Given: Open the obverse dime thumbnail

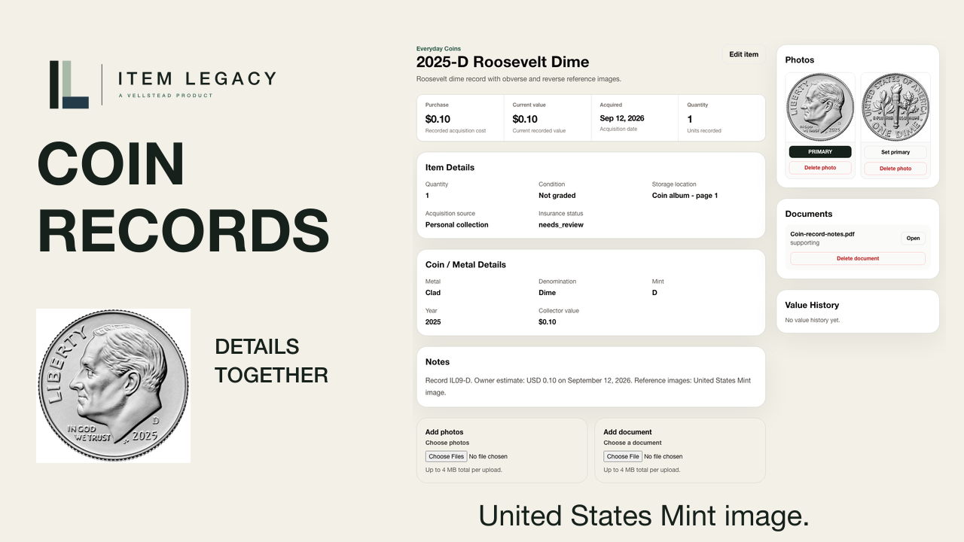Looking at the screenshot, I should 820,107.
